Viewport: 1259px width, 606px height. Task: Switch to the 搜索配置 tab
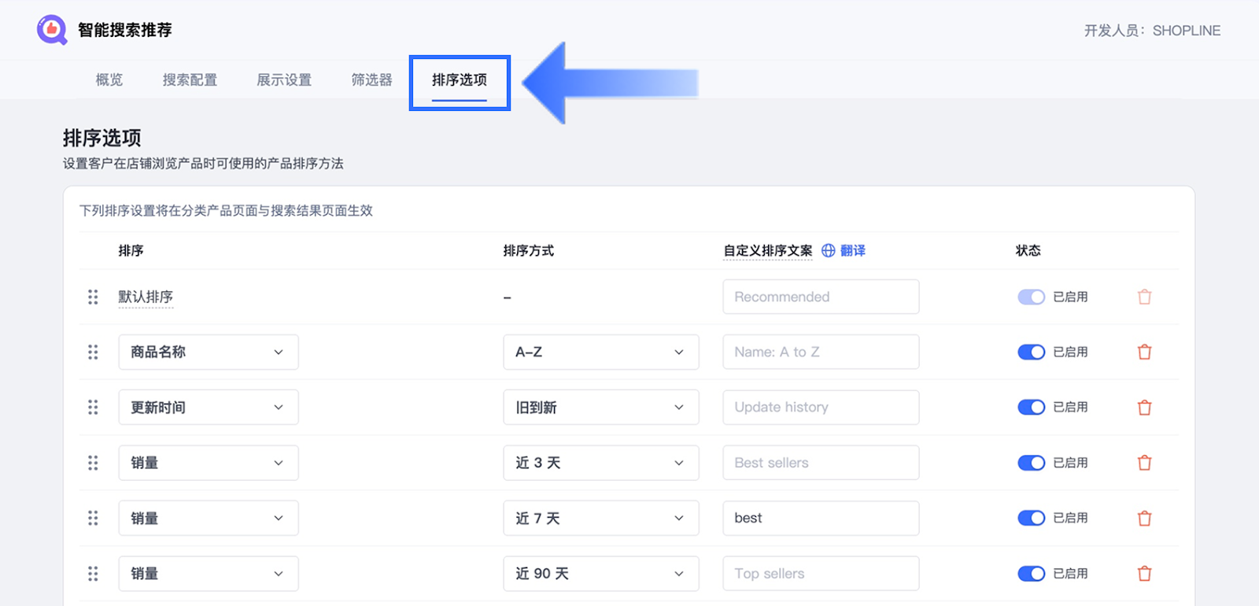coord(190,79)
